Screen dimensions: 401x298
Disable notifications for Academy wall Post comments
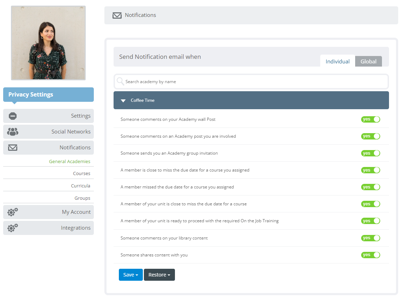coord(371,119)
